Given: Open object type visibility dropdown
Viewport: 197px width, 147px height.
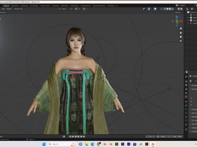Looking at the screenshot, I should click(144, 9).
